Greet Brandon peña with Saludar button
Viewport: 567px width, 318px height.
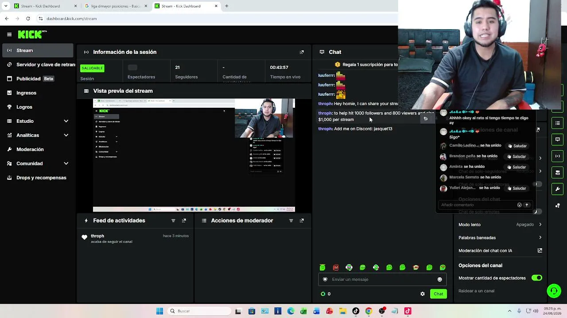(x=517, y=156)
